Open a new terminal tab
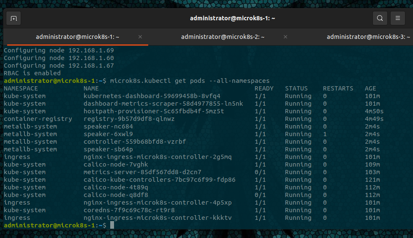413x238 pixels. pos(14,19)
